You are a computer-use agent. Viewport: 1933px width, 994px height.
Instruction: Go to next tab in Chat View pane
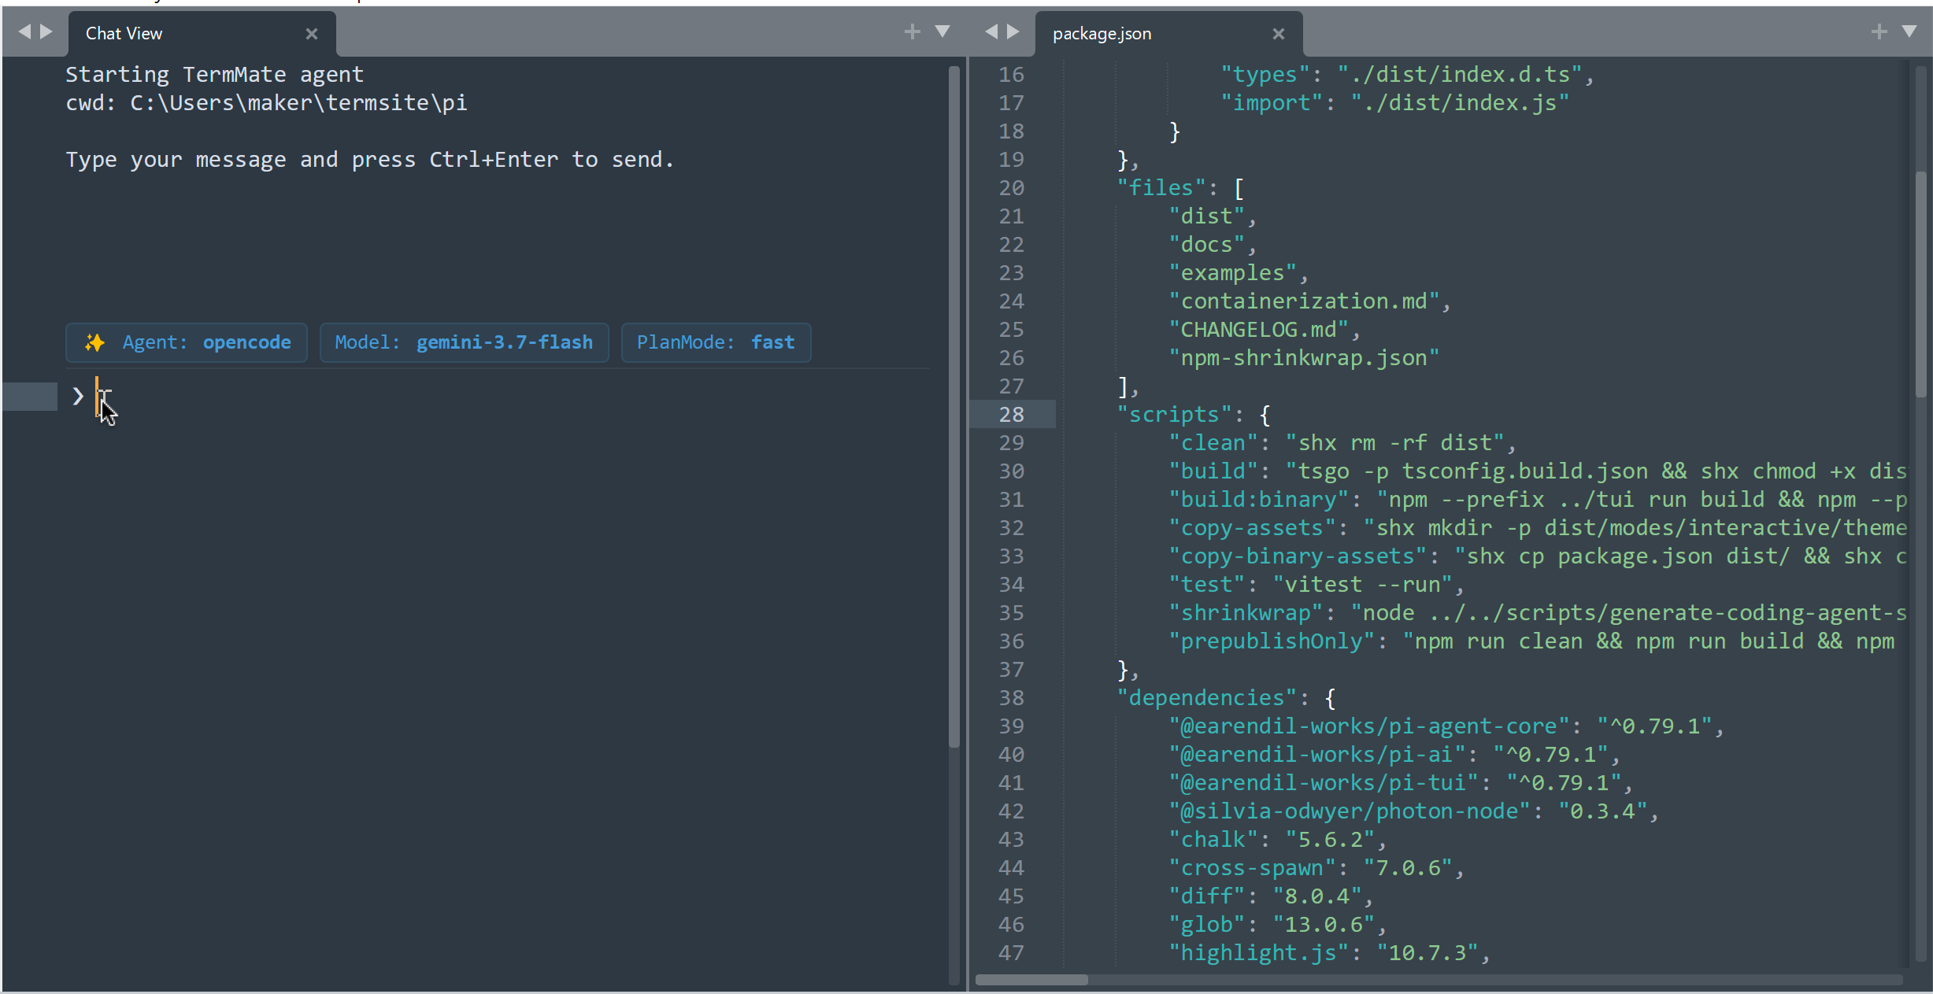coord(46,31)
